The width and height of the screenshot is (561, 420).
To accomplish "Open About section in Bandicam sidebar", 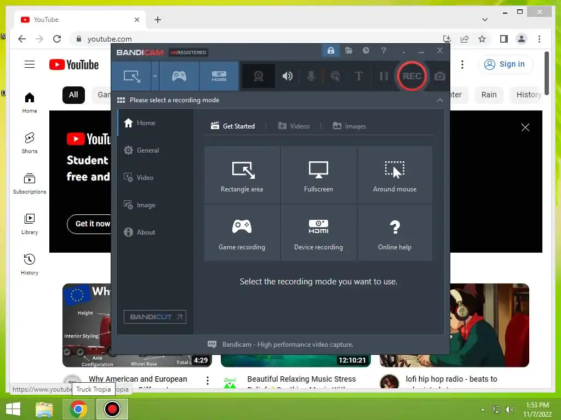I will [154, 232].
